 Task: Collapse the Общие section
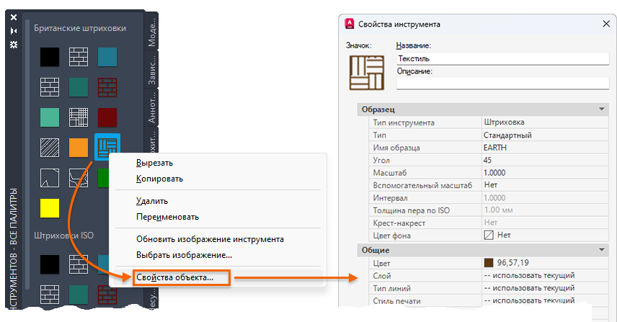point(600,250)
